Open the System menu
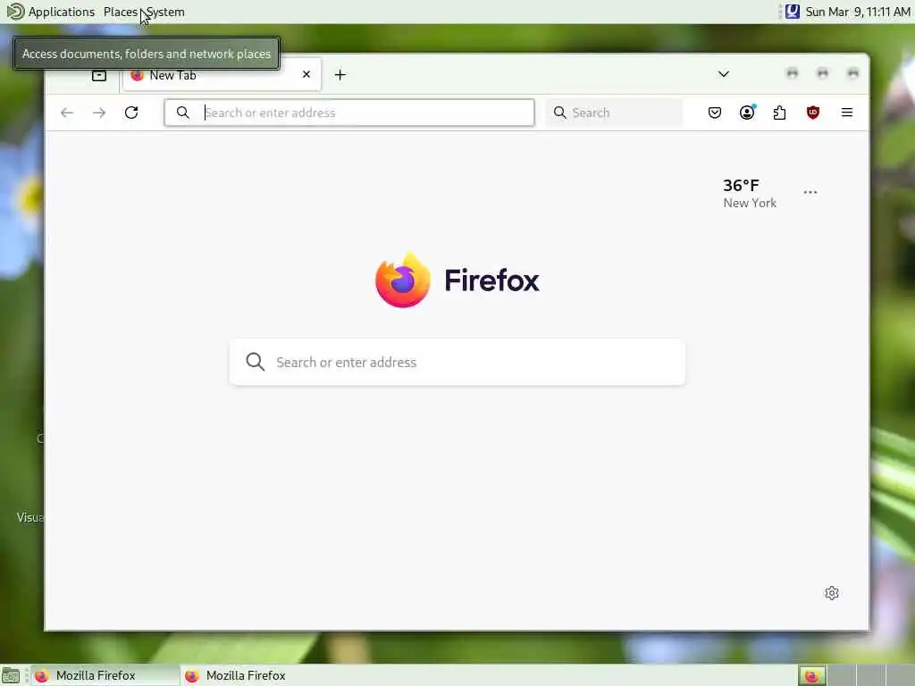 (165, 12)
